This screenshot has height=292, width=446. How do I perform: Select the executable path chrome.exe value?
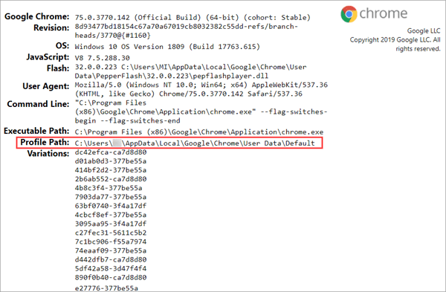(x=199, y=132)
